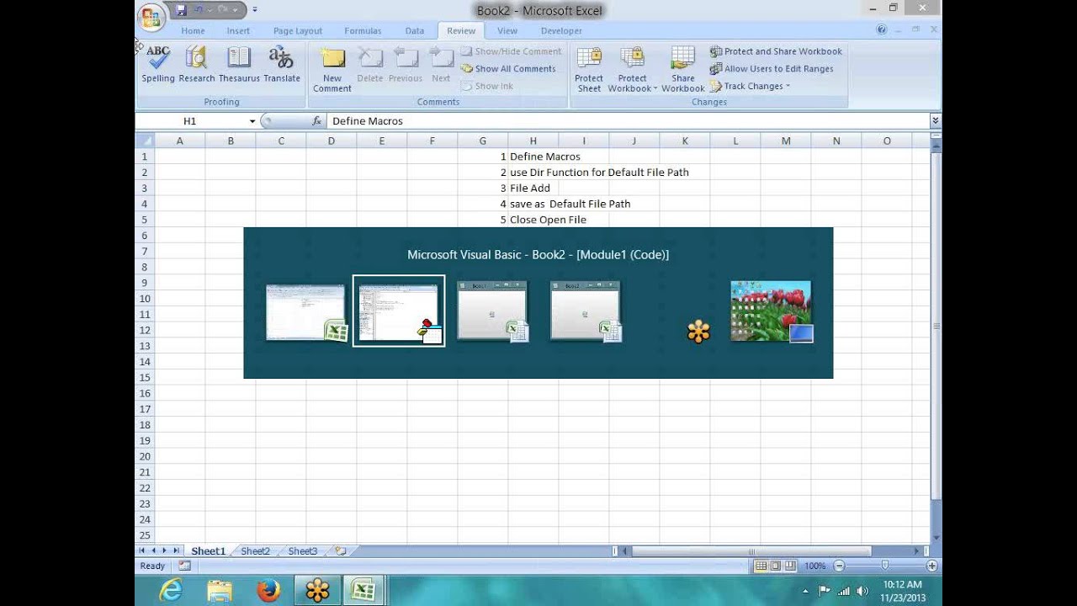Click macro record icon in status bar
1077x606 pixels.
(x=184, y=566)
